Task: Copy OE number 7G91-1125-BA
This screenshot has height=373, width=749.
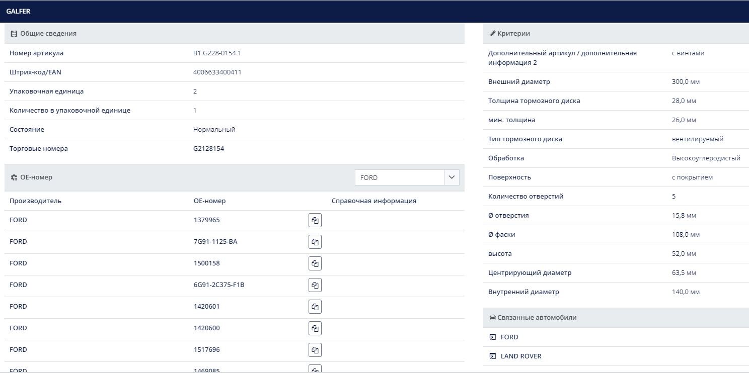Action: [x=315, y=242]
